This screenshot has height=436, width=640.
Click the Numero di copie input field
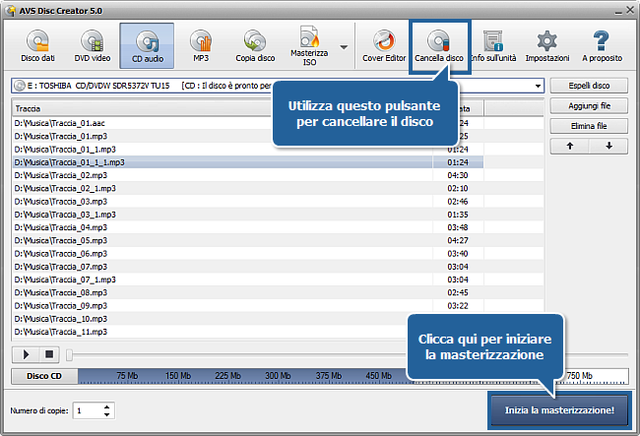89,410
